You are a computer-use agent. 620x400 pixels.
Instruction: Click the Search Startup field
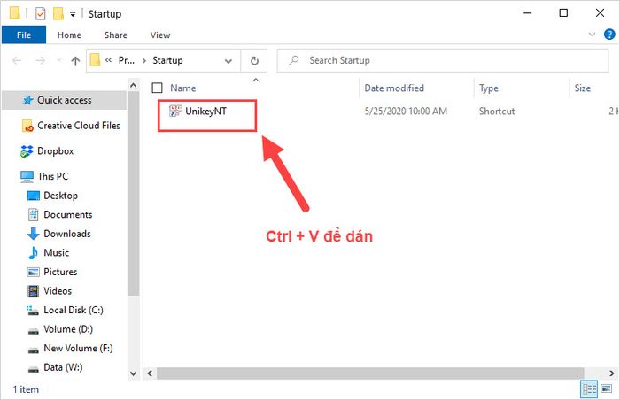[443, 60]
